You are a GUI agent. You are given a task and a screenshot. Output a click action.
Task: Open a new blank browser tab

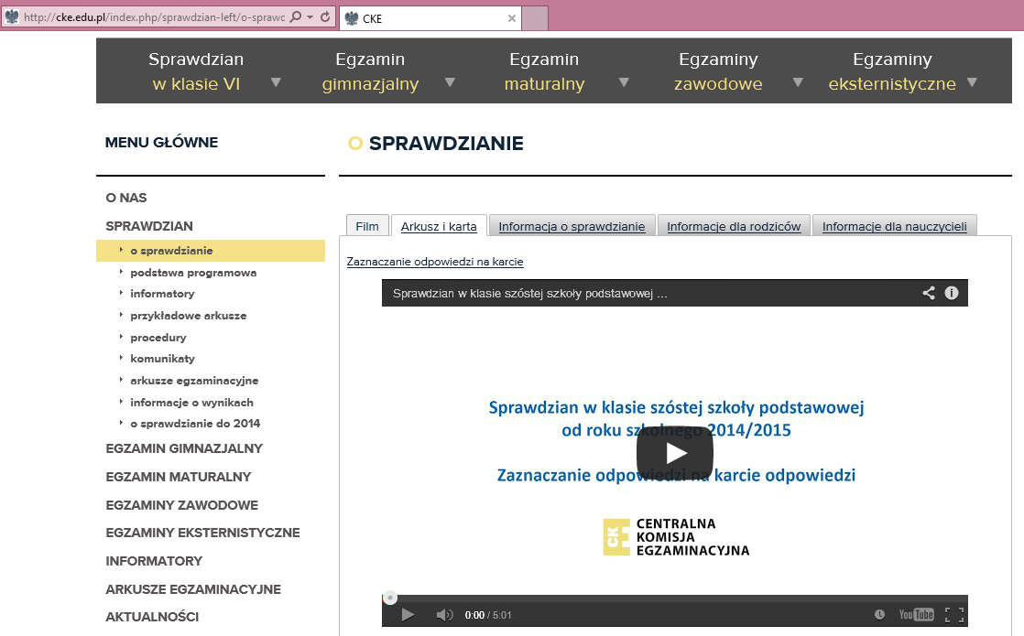[x=536, y=18]
